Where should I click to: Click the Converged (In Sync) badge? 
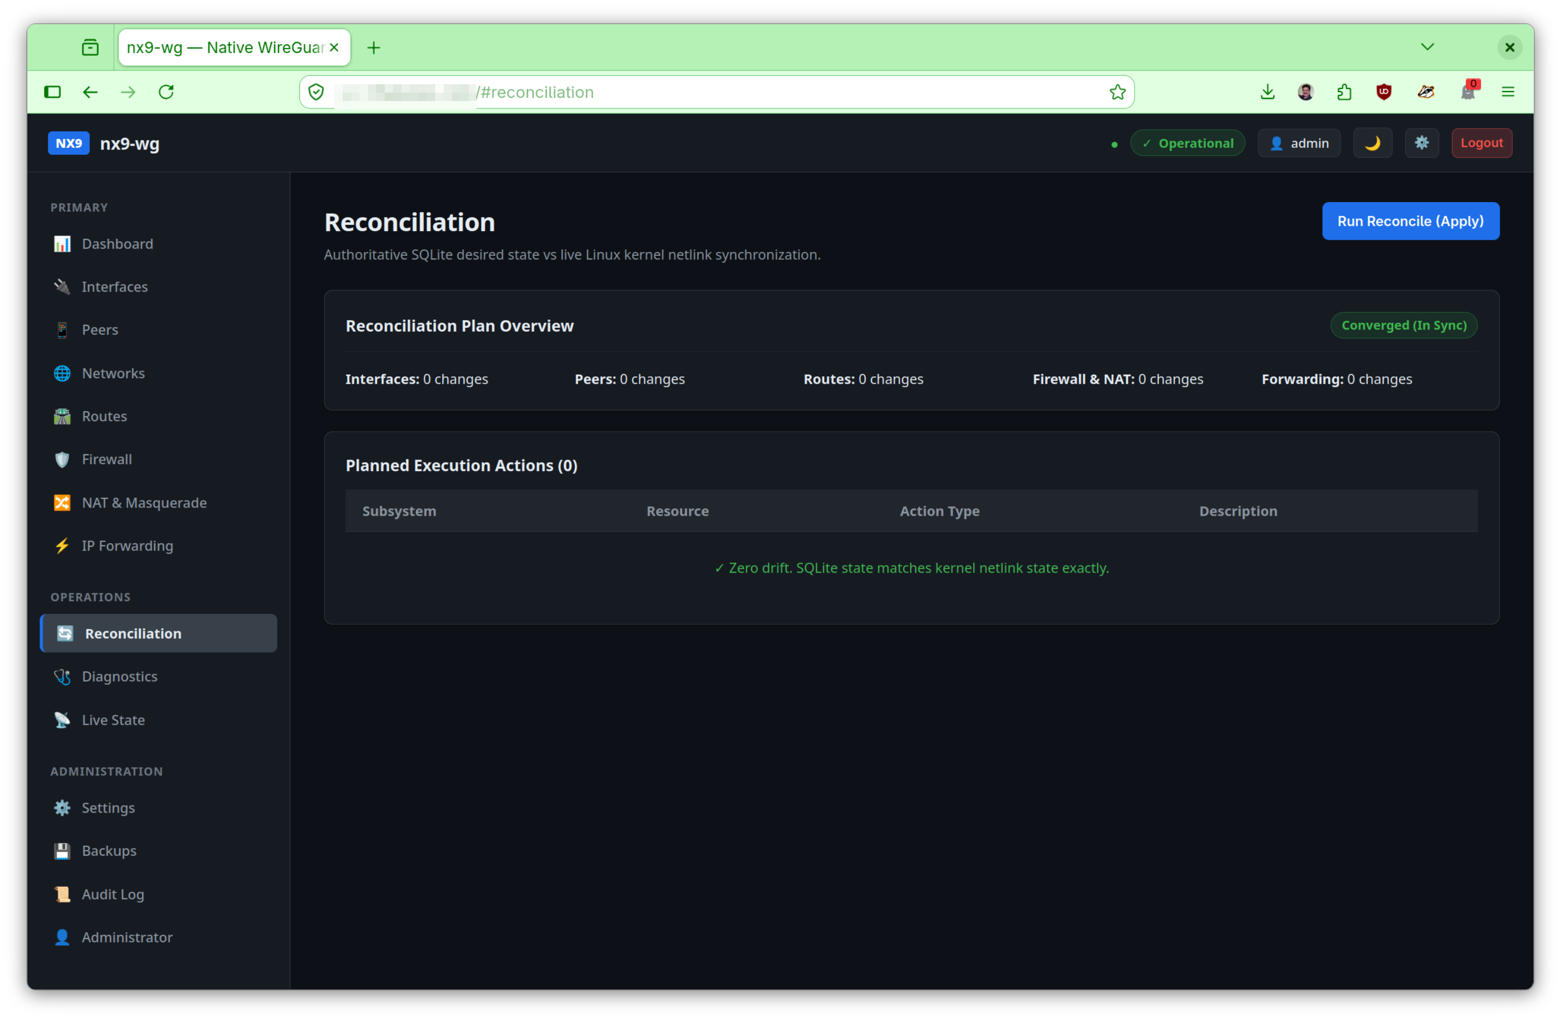[1404, 325]
